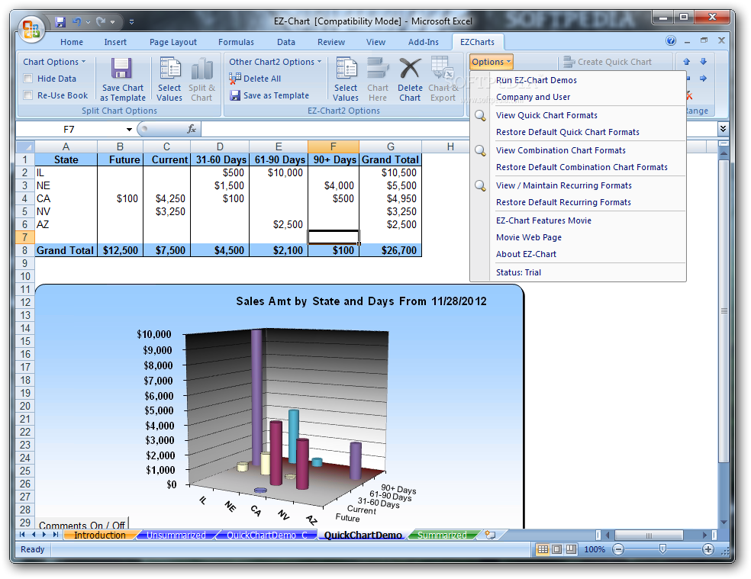Open the Insert ribbon tab
The width and height of the screenshot is (751, 579).
pos(115,42)
